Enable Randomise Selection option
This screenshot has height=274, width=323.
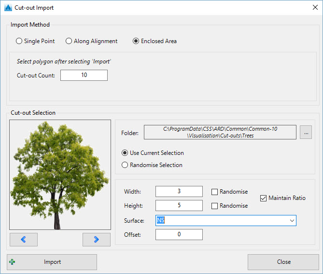coord(126,165)
